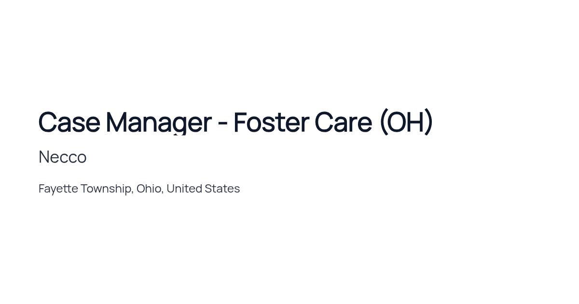The width and height of the screenshot is (579, 304).
Task: Click the word "States" in location
Action: [x=222, y=188]
